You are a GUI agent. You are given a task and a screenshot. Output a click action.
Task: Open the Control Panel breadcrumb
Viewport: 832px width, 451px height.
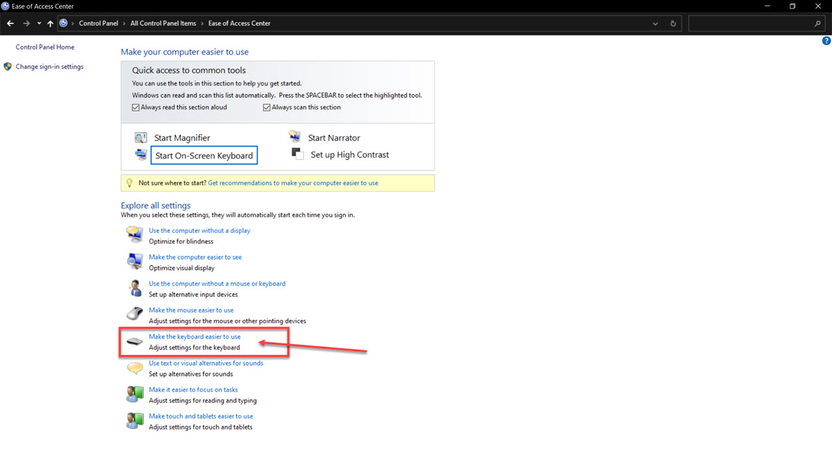[x=99, y=23]
